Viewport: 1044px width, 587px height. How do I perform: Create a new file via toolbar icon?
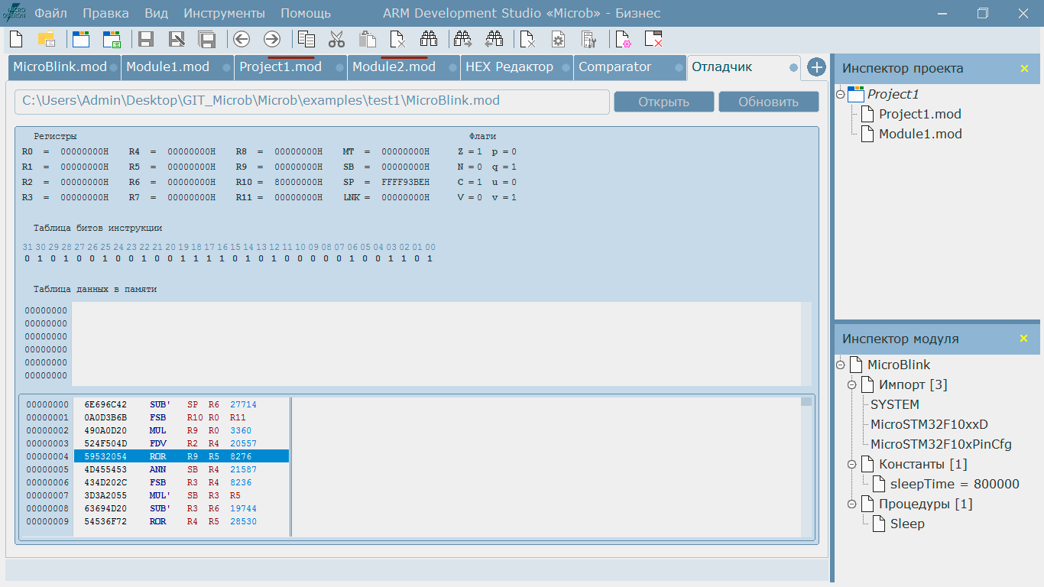click(15, 39)
